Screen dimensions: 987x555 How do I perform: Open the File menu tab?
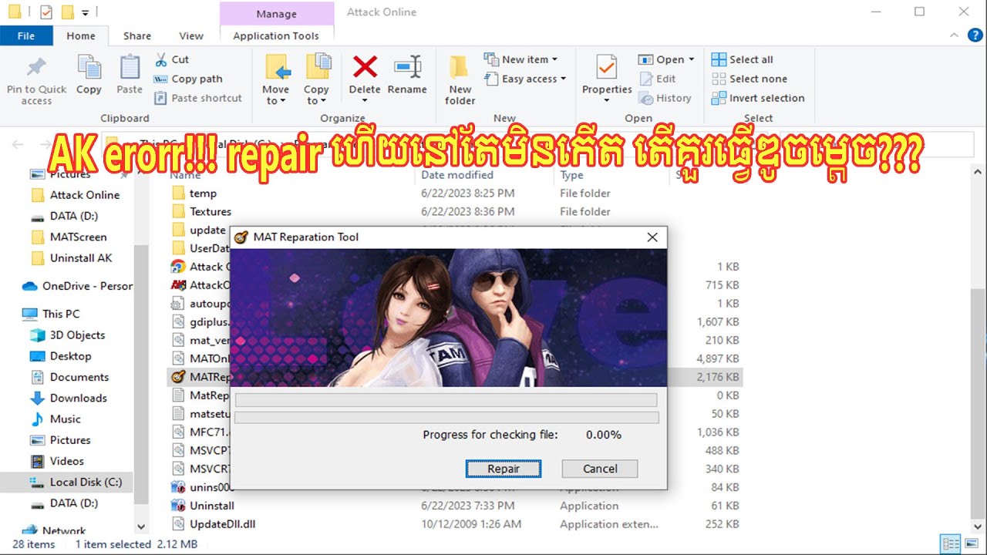click(x=26, y=35)
